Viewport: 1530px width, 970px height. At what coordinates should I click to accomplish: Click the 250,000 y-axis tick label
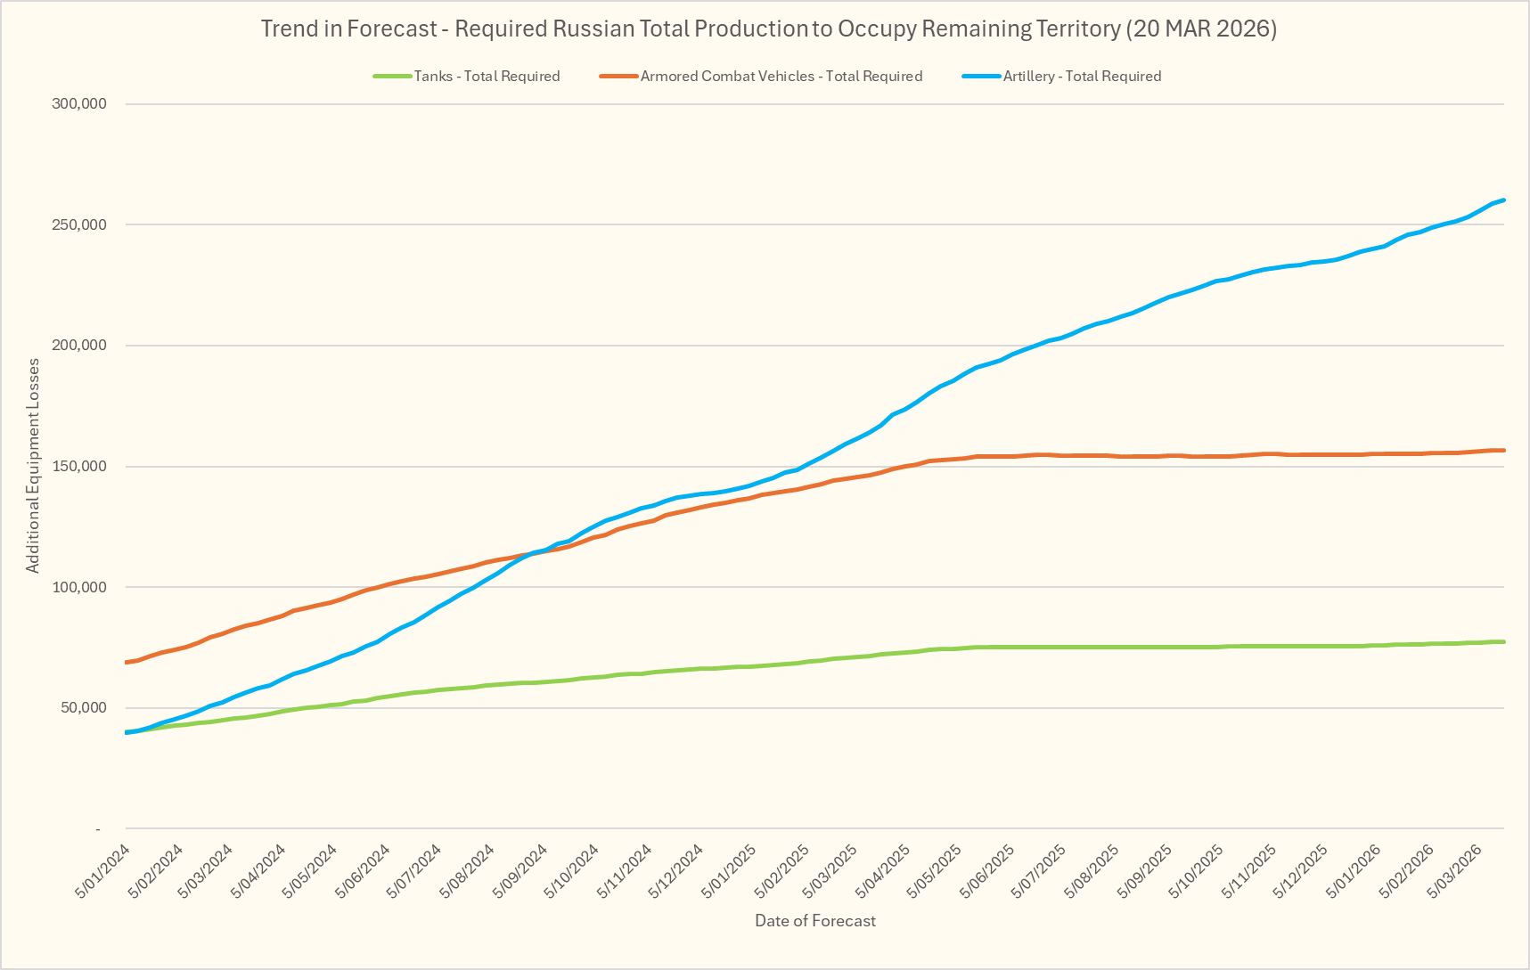click(x=79, y=224)
